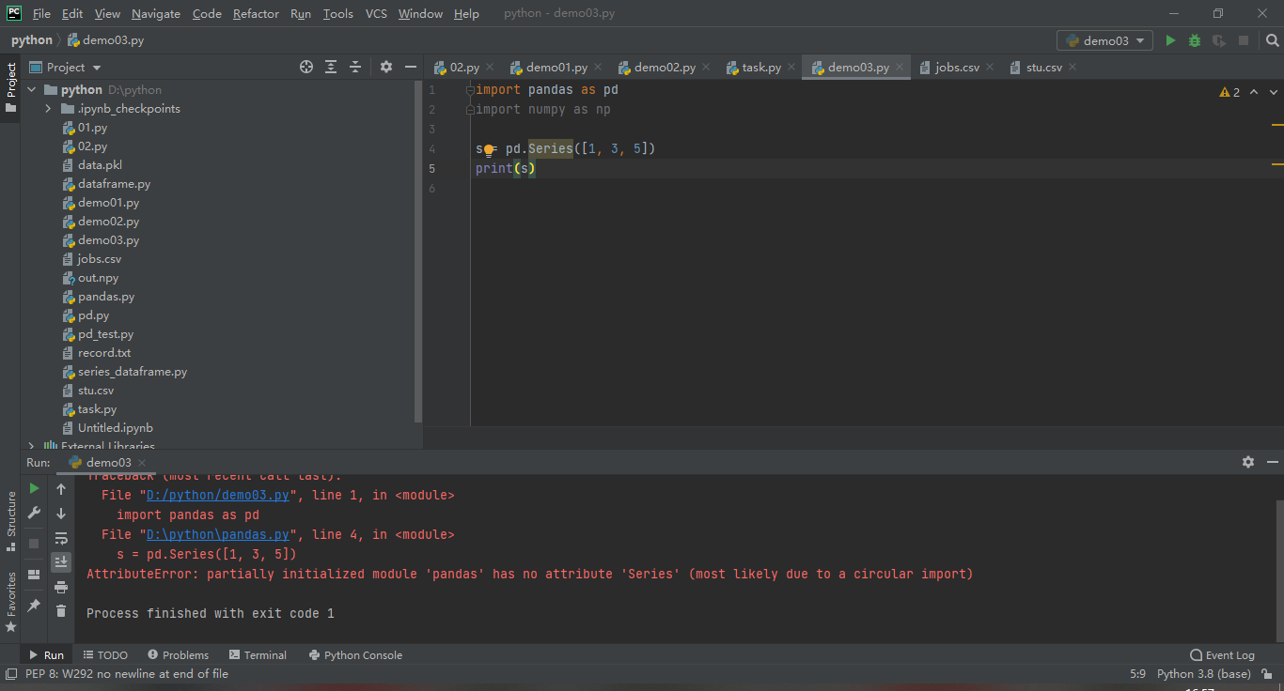
Task: Follow D:/python/demo03.py traceback link
Action: 217,495
